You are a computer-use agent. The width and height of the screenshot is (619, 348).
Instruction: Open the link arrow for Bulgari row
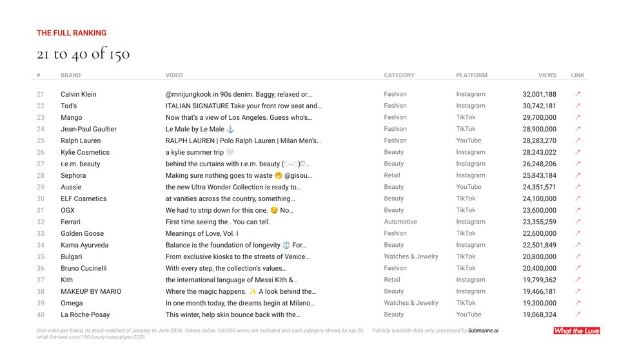tap(578, 256)
